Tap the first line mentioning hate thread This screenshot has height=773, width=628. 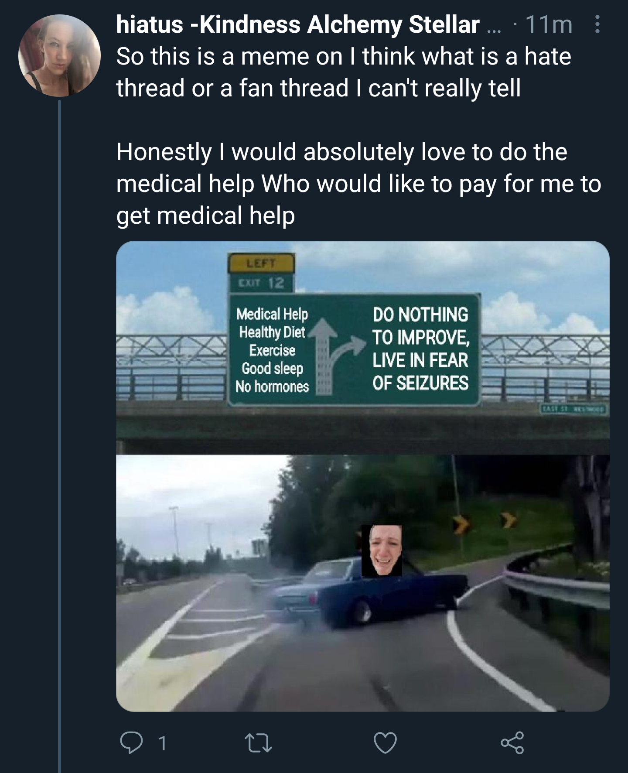click(x=343, y=56)
